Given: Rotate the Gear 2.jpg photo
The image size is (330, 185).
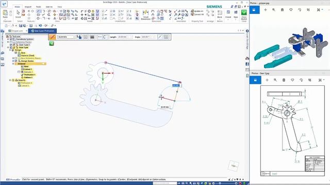Looking at the screenshot, I should tap(301, 80).
